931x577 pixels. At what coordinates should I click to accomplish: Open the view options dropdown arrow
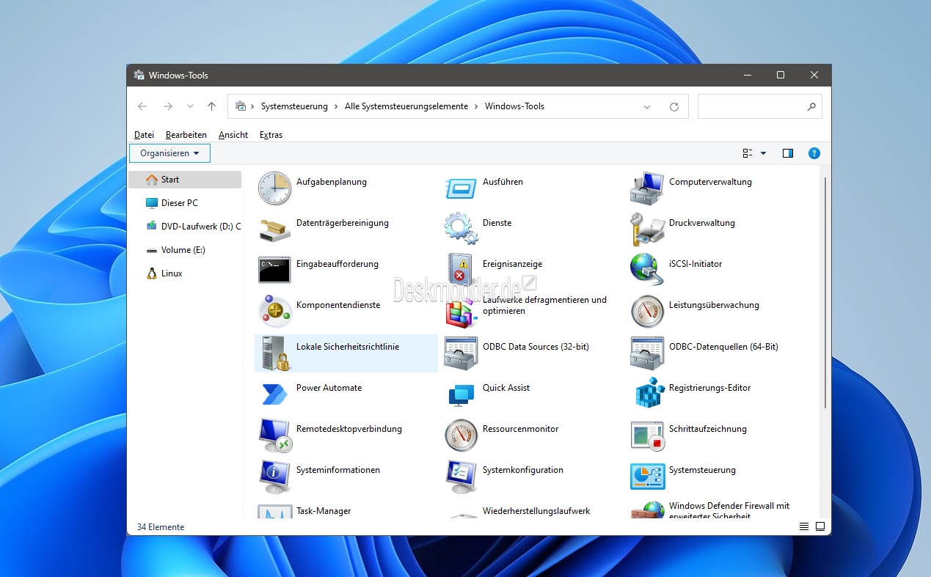coord(763,153)
